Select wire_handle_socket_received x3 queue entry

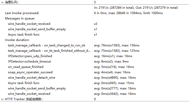click(94, 24)
